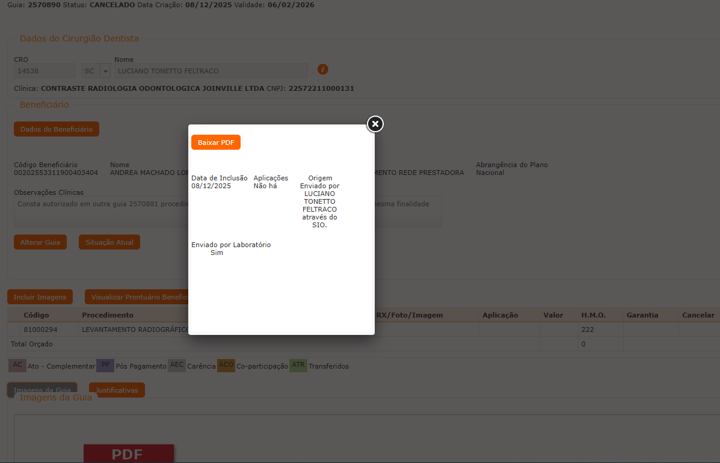Viewport: 720px width, 463px height.
Task: Open Dados do Beneficiário
Action: (57, 129)
